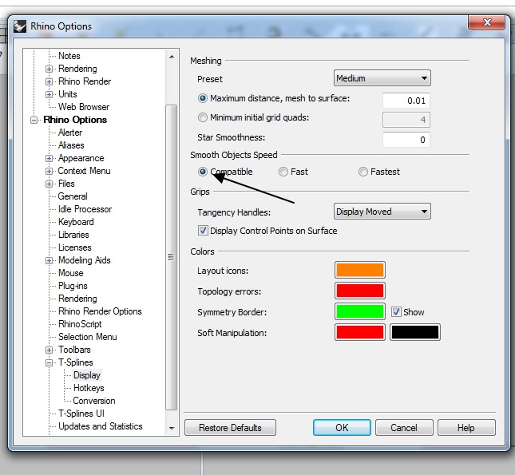Screen dimensions: 515x475
Task: Expand the Context Menu tree node
Action: [x=49, y=171]
